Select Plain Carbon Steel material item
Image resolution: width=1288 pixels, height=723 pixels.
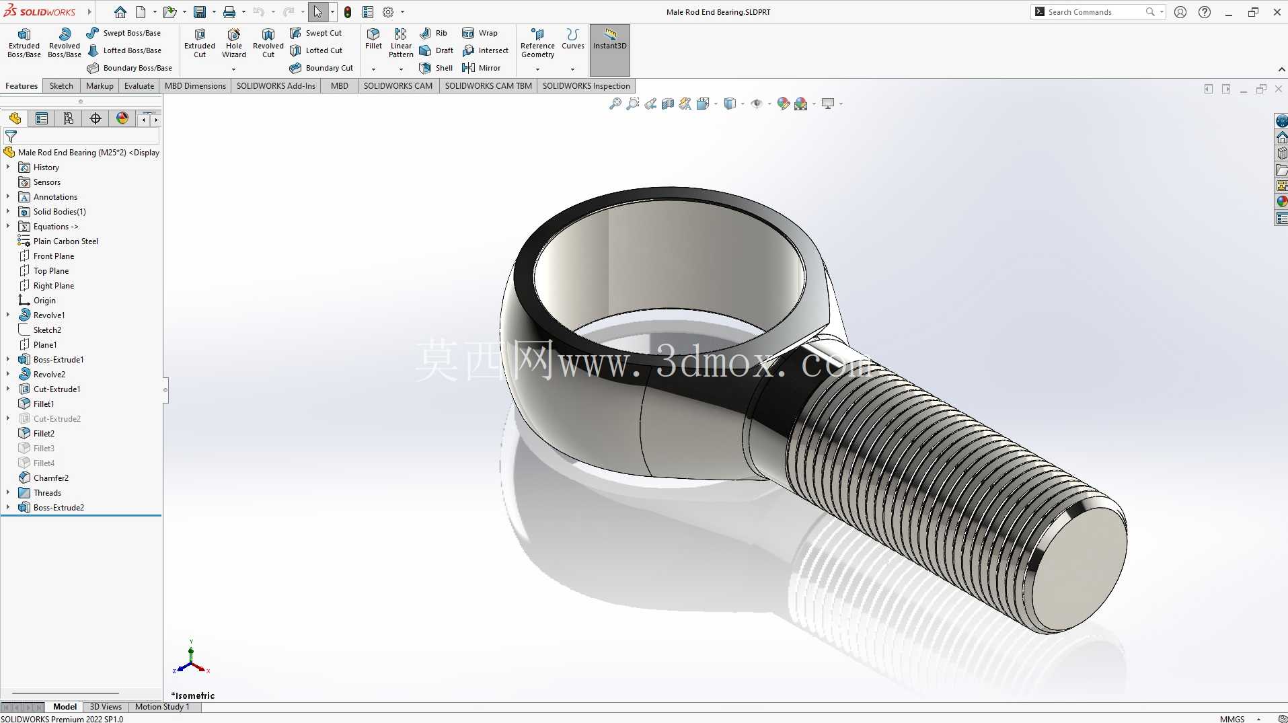coord(66,241)
